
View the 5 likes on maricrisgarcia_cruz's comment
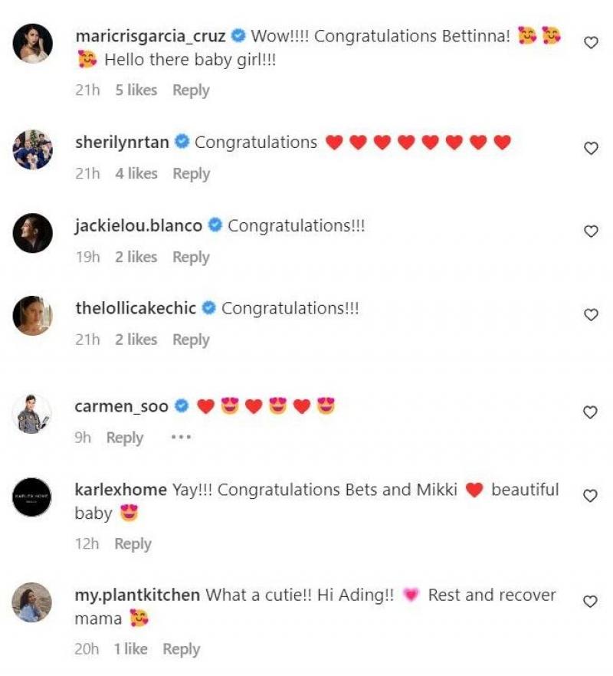[136, 90]
